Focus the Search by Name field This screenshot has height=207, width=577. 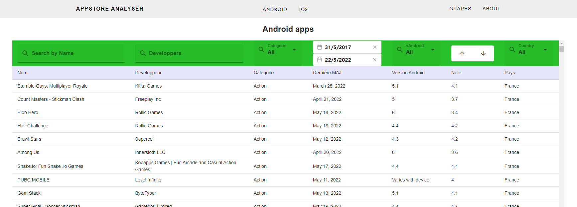pyautogui.click(x=71, y=53)
